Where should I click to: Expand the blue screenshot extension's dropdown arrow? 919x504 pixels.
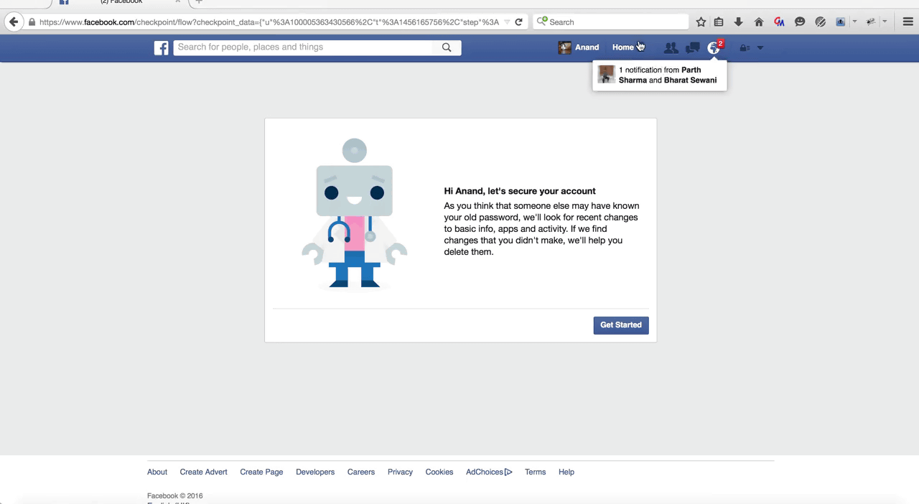[854, 22]
